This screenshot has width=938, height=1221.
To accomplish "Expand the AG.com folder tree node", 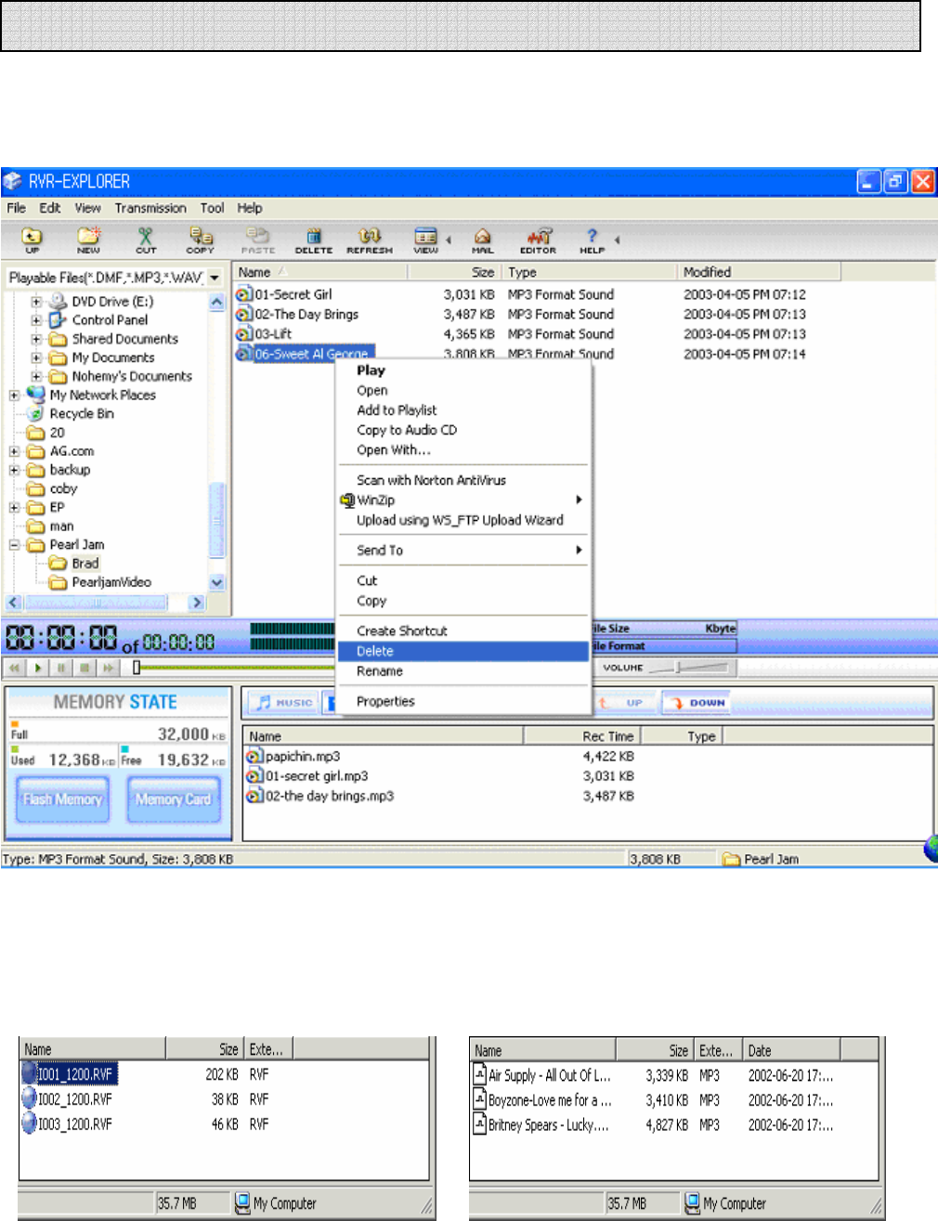I will pyautogui.click(x=15, y=451).
